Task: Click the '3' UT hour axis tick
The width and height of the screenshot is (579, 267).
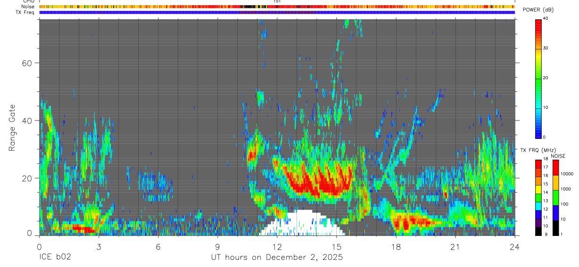Action: pyautogui.click(x=99, y=246)
